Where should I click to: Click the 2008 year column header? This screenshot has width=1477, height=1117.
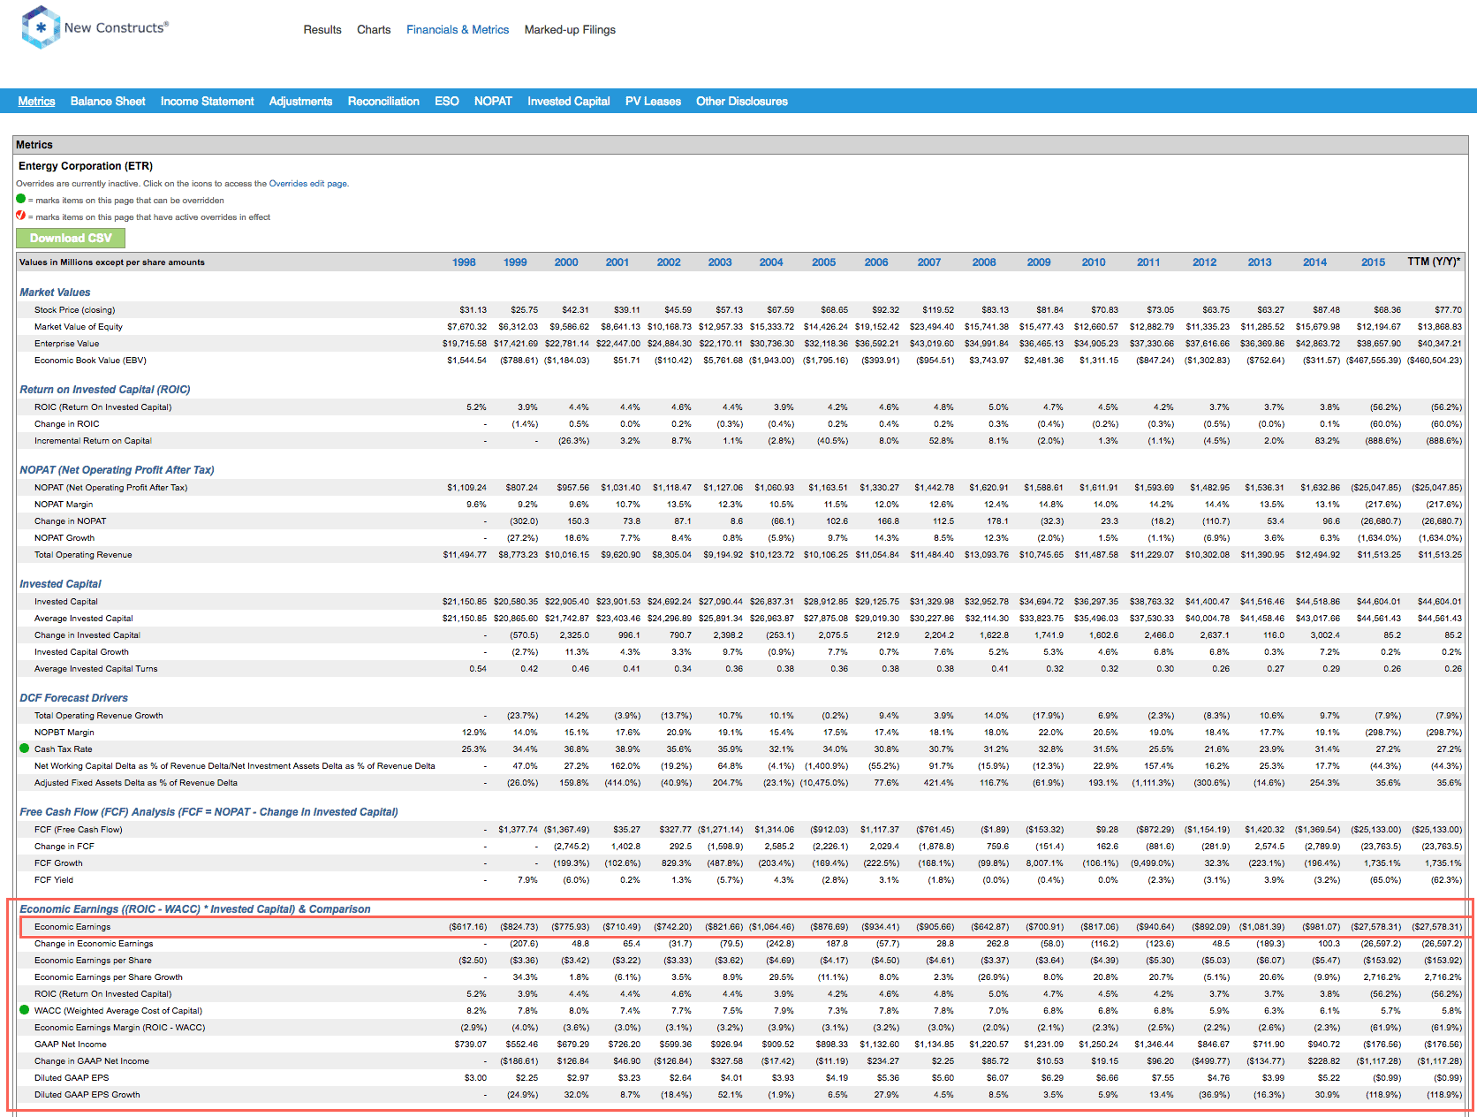pyautogui.click(x=984, y=262)
